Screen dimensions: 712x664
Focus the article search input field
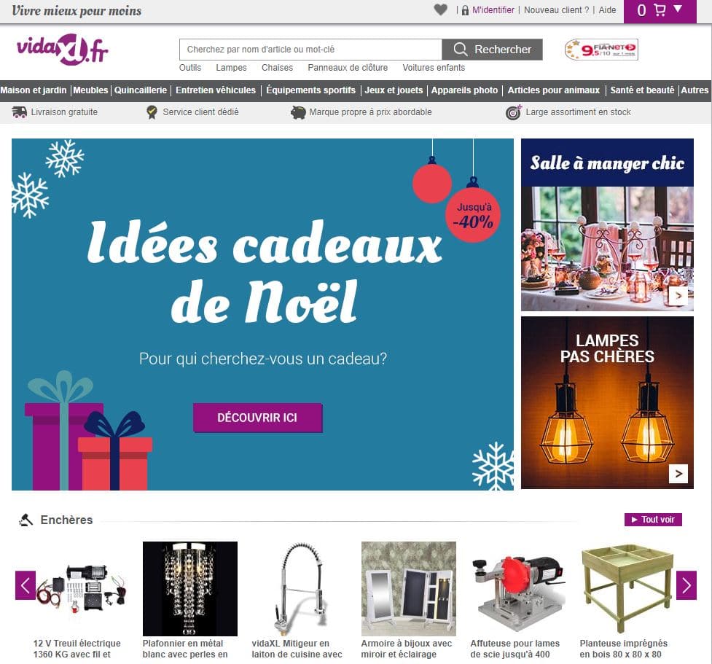(x=310, y=50)
